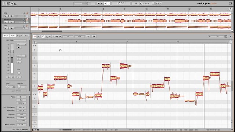Click the Pitch Modulation 100.0 % field
This screenshot has width=235, height=132.
click(21, 107)
